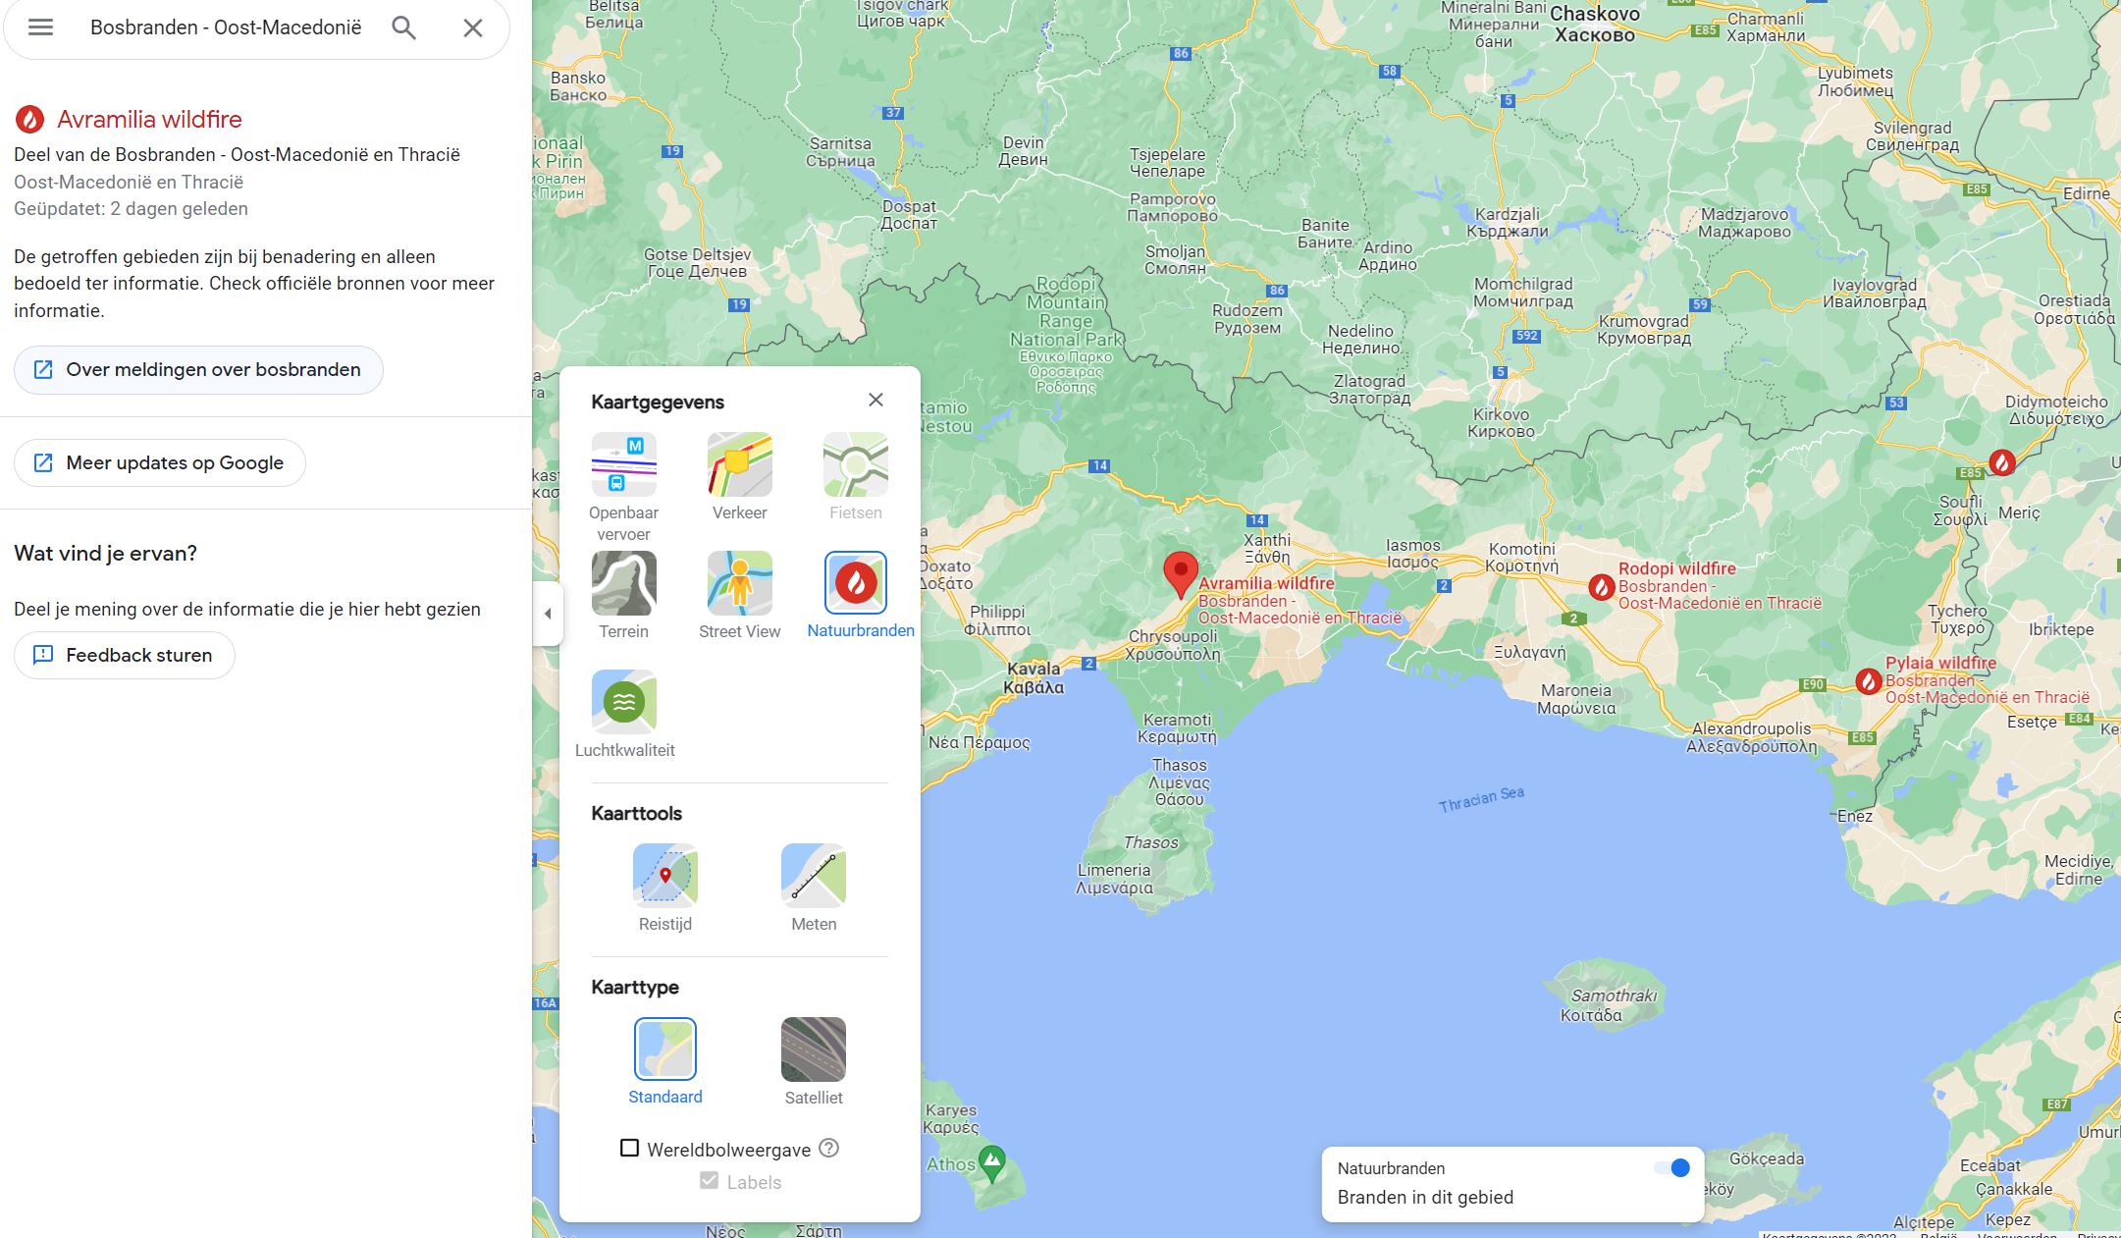
Task: Check the Wereldbolweergave checkbox
Action: (x=630, y=1149)
